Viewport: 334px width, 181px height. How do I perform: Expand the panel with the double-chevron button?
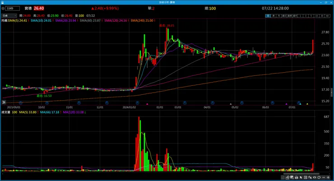[x=4, y=102]
